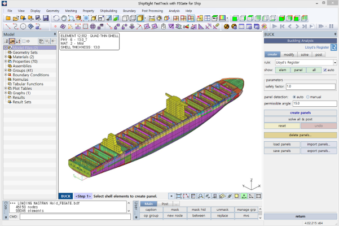The width and height of the screenshot is (339, 226).
Task: Toggle the auto checkbox beside show buttons
Action: (x=325, y=70)
